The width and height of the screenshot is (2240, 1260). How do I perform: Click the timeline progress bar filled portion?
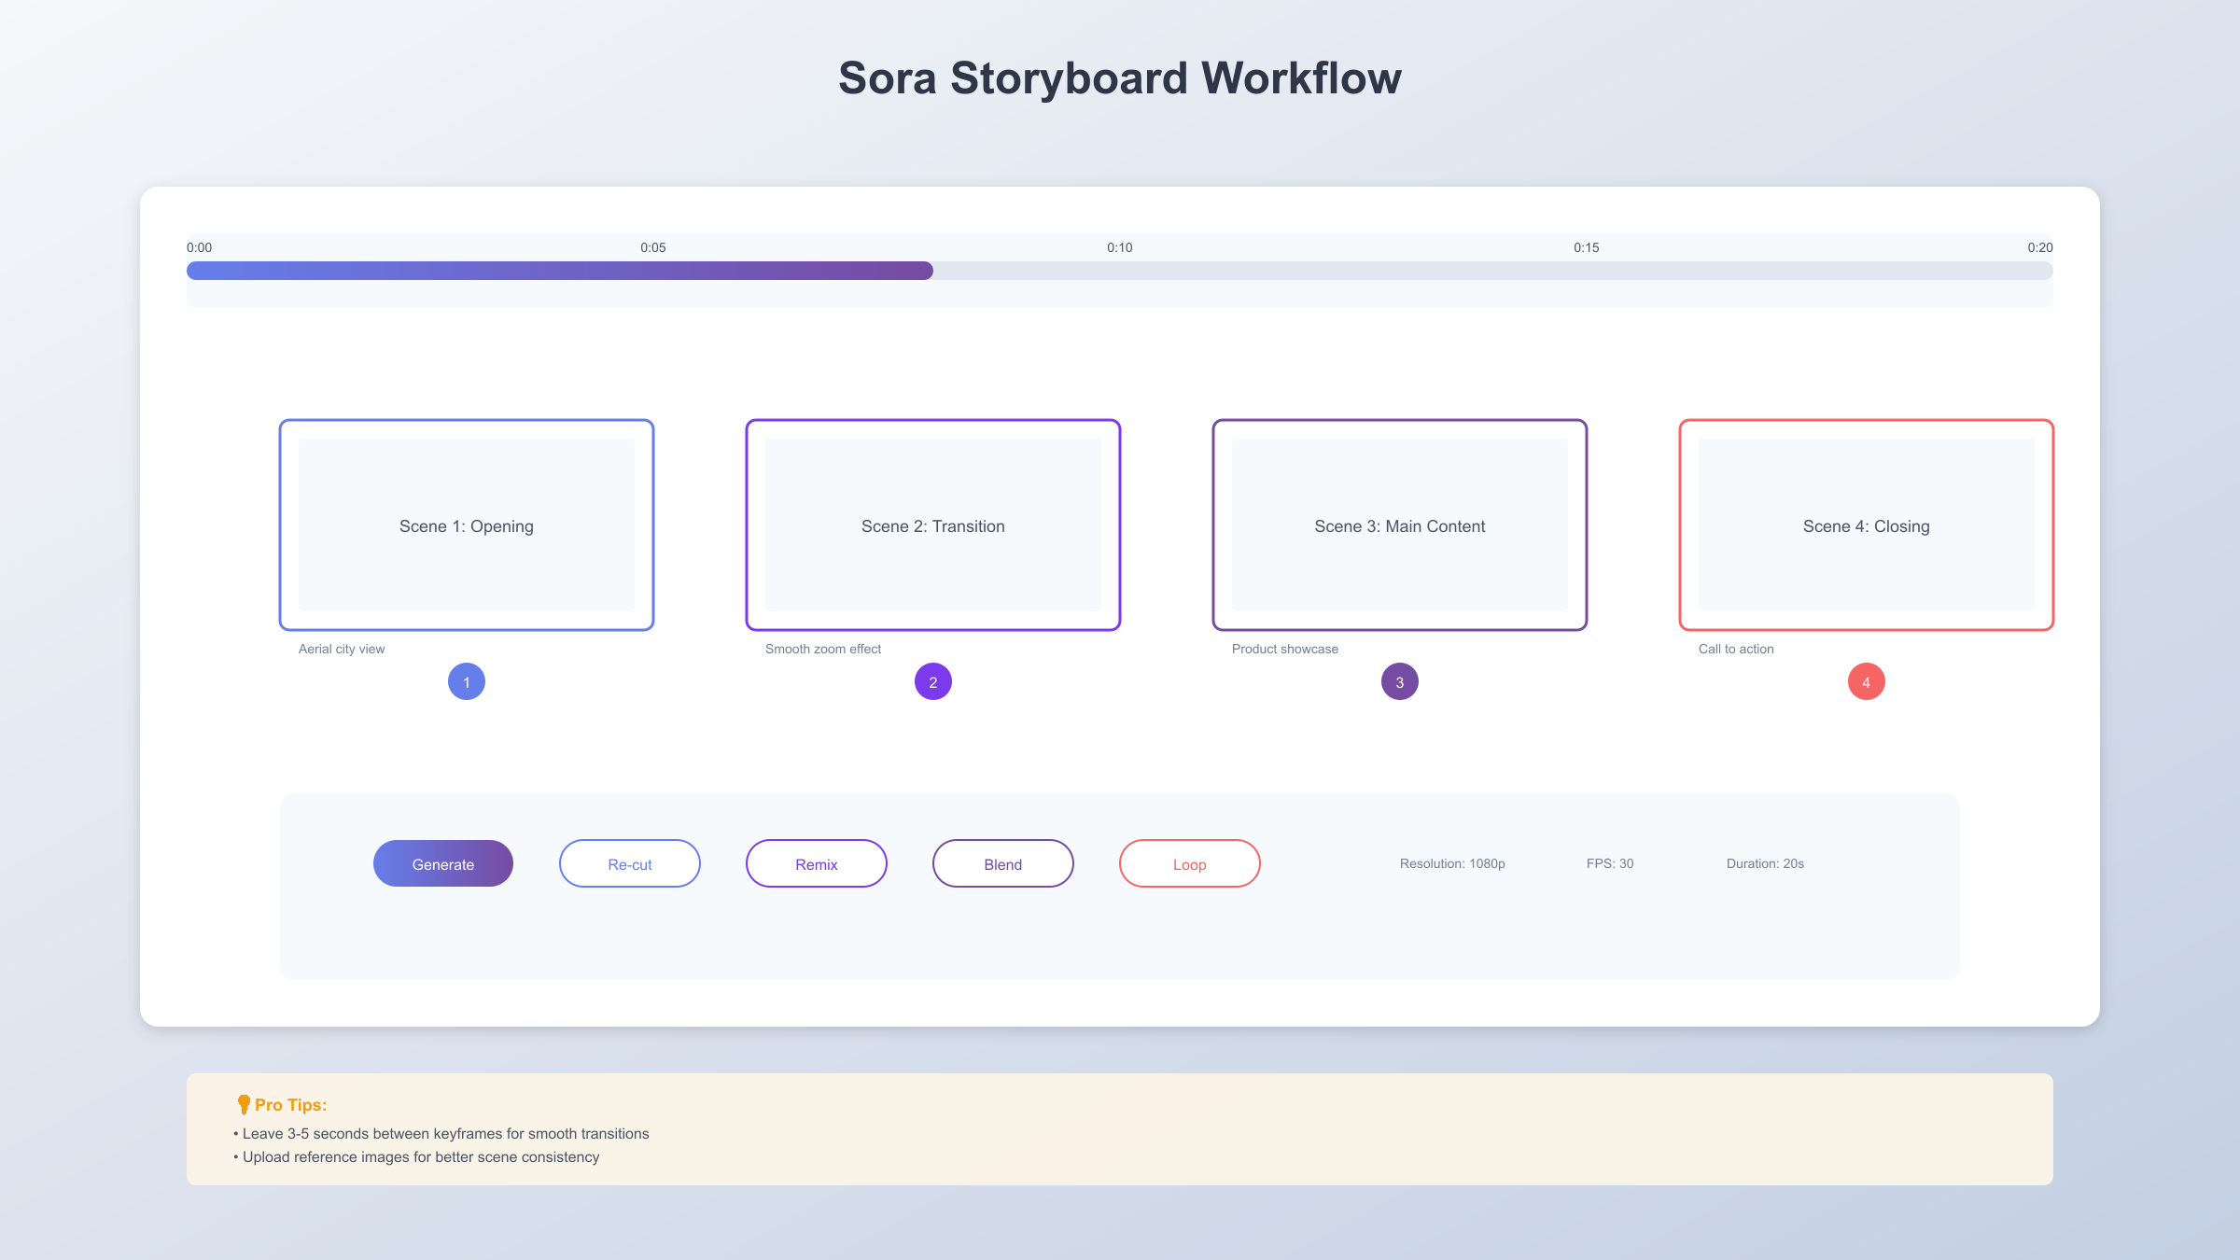coord(560,271)
